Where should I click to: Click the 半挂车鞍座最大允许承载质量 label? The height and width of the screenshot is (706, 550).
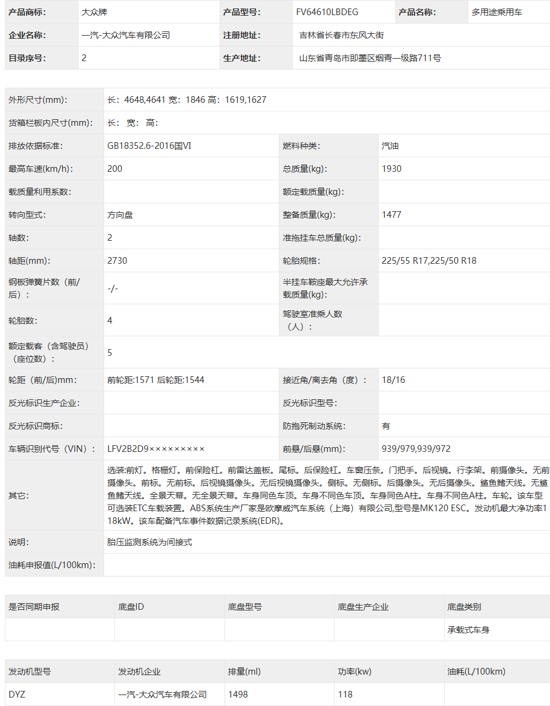coord(326,288)
